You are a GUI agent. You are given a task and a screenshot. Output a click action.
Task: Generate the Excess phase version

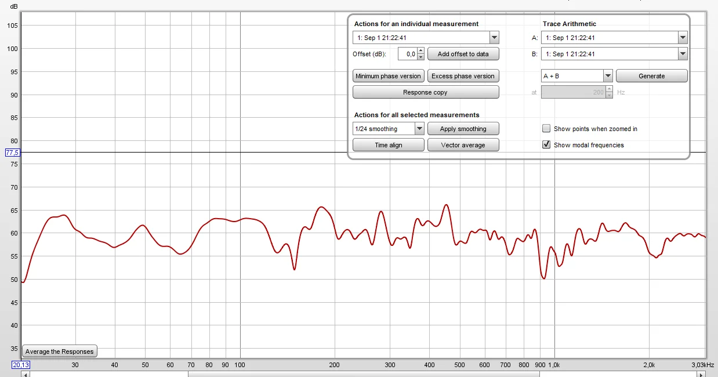click(x=463, y=76)
